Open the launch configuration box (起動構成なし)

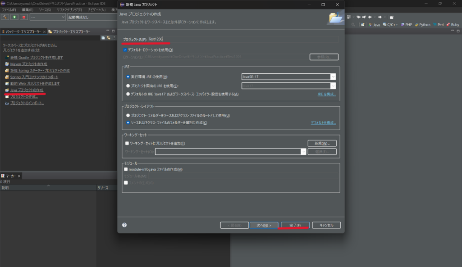(x=92, y=17)
